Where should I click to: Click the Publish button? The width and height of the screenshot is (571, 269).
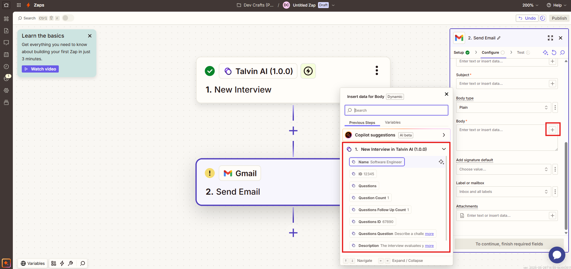tap(559, 18)
